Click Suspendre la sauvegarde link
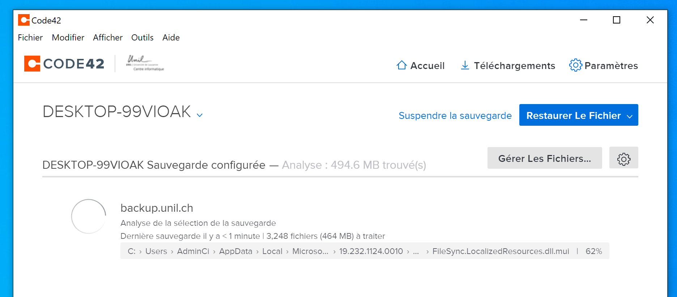The height and width of the screenshot is (297, 677). [x=455, y=116]
